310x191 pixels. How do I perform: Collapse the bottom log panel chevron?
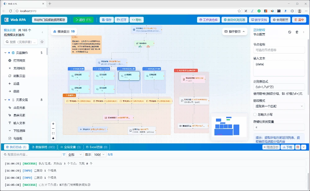304,147
